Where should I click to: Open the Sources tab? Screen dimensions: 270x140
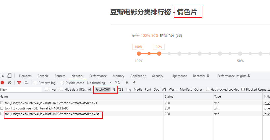pyautogui.click(x=60, y=76)
